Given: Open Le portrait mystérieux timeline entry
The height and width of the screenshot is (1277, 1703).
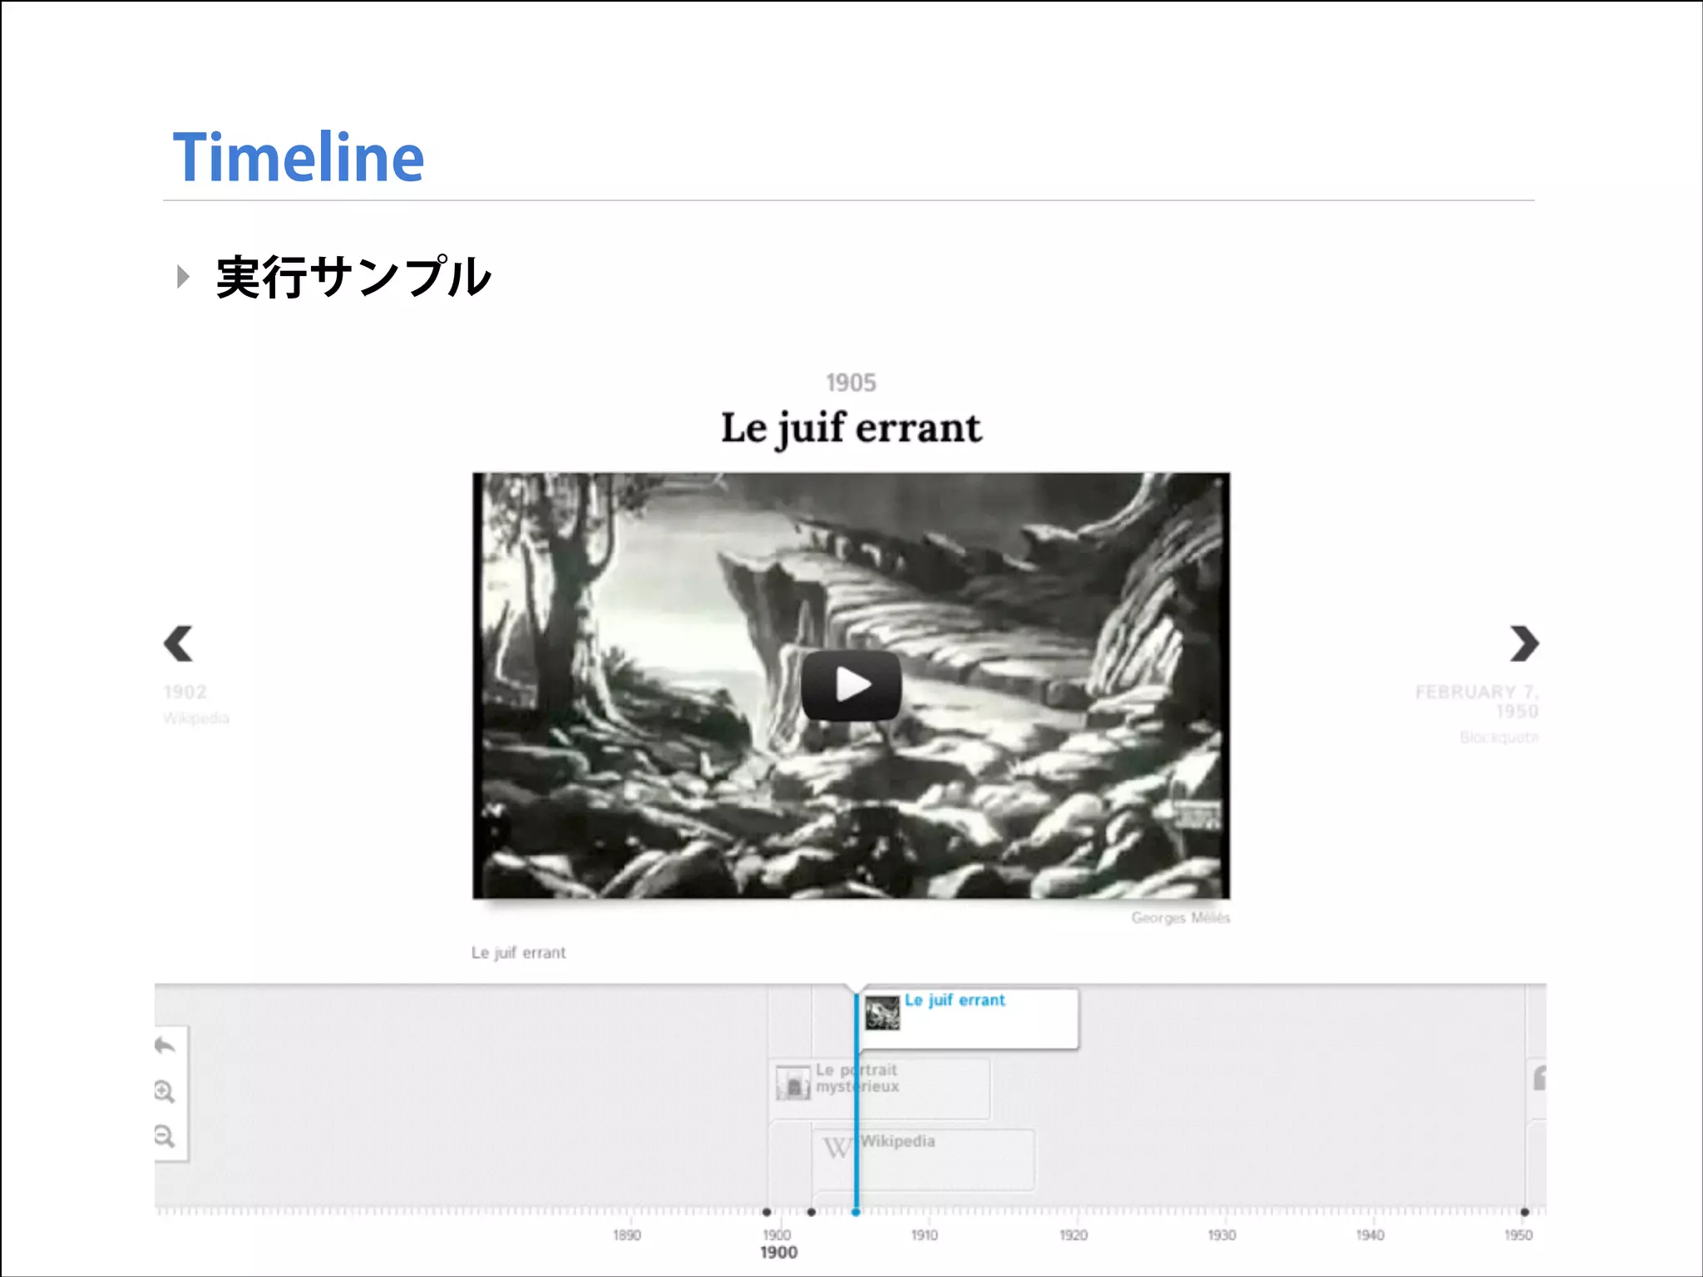Looking at the screenshot, I should click(881, 1088).
